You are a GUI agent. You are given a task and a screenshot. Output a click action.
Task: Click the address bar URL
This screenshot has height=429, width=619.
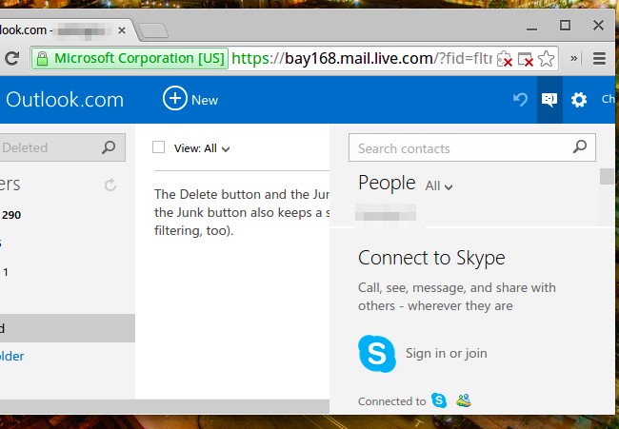(362, 59)
